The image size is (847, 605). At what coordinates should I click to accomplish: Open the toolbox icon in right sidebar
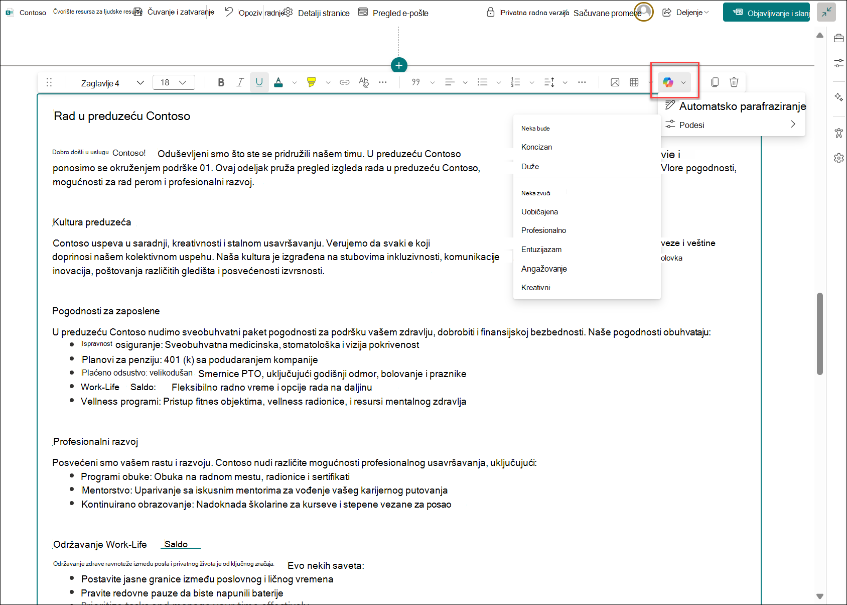(839, 38)
